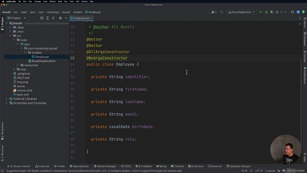Screen dimensions: 307x173
Task: Open the Bookmarks side tool window
Action: 2,131
